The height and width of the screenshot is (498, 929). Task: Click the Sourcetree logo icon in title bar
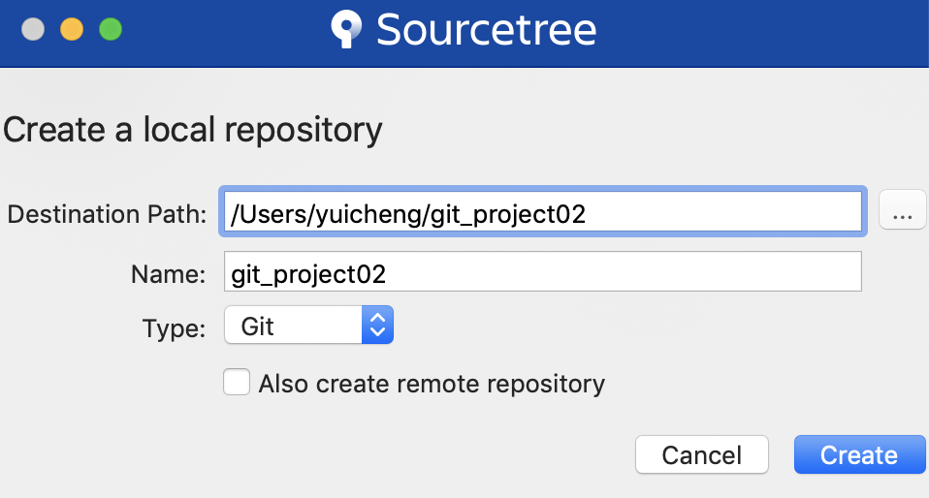click(346, 29)
